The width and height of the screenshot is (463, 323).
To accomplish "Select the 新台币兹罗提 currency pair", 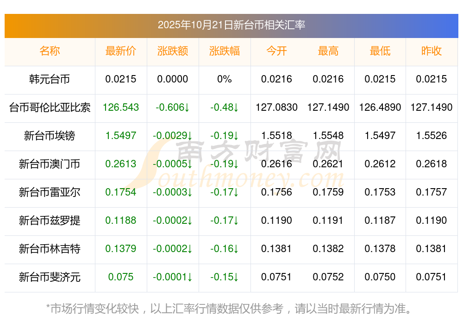I will [50, 221].
